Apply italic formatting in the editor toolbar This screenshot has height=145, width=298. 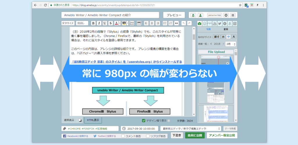[99, 23]
